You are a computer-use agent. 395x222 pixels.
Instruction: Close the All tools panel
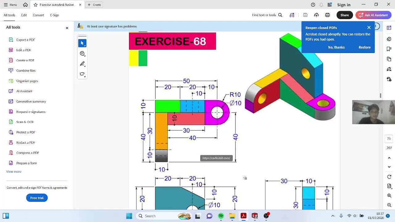(x=67, y=28)
